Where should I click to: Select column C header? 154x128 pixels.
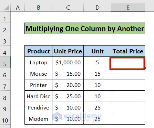[68, 8]
